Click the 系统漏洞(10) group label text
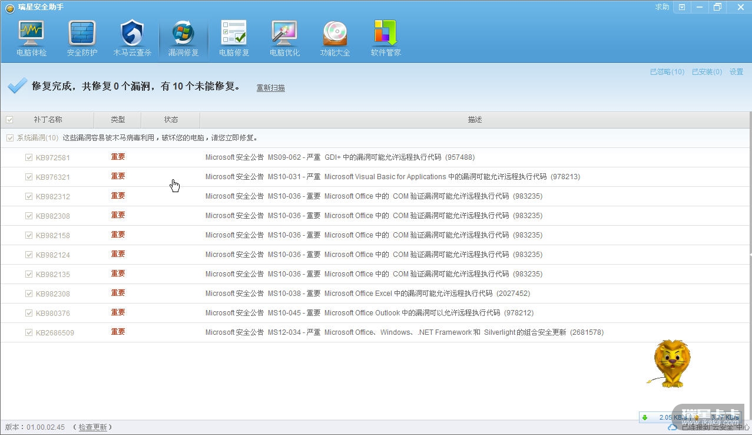 (38, 138)
